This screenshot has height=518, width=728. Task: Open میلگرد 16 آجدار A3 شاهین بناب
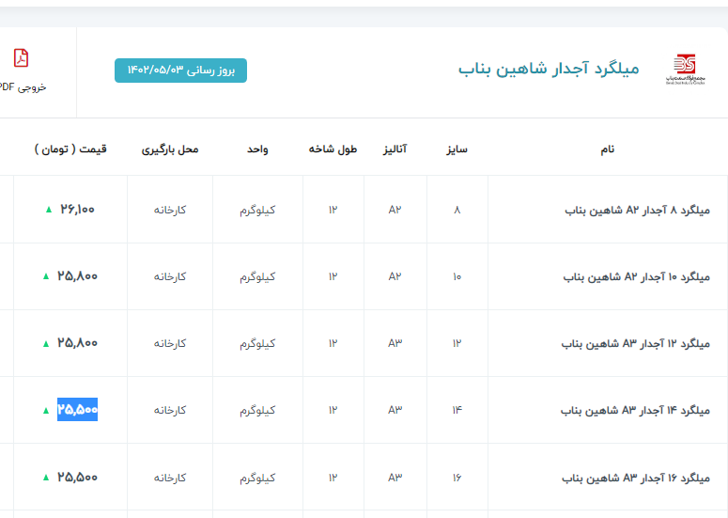(635, 478)
